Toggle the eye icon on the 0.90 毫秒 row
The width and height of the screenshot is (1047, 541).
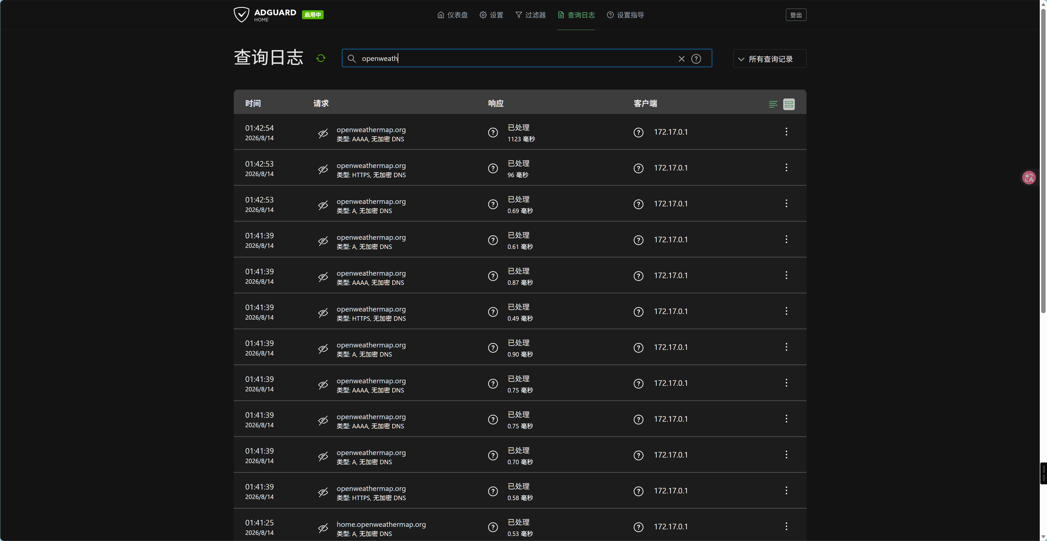click(x=323, y=349)
